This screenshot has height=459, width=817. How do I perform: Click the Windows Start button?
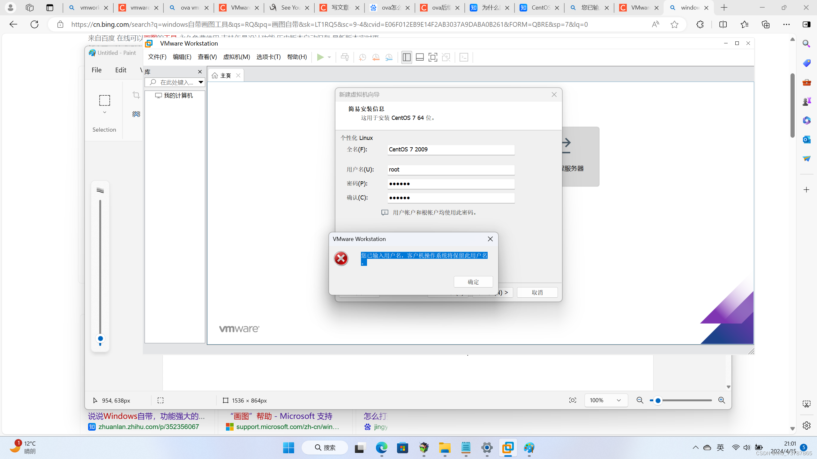(x=289, y=448)
